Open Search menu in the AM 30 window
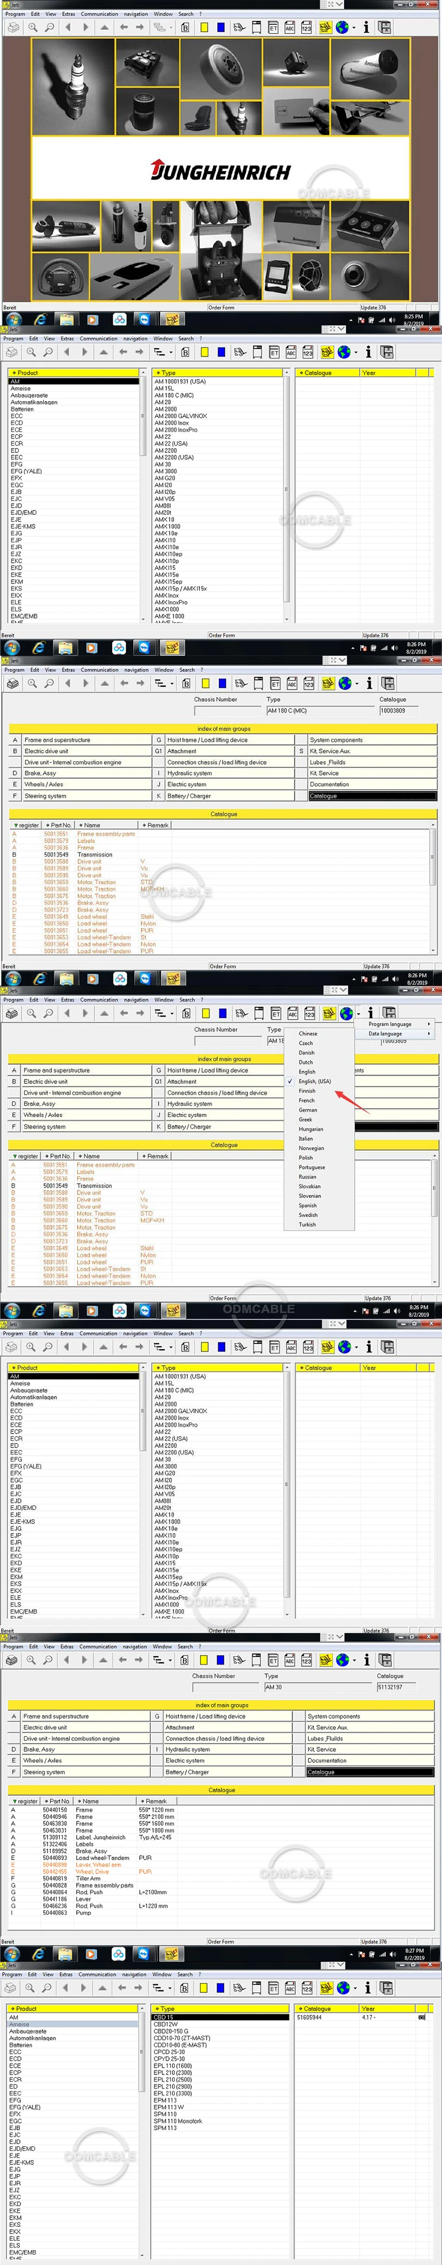The height and width of the screenshot is (2265, 442). point(185,1646)
